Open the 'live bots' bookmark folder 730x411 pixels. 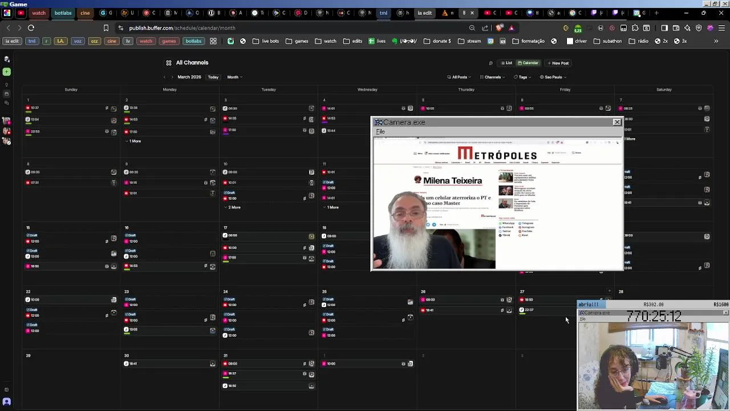[266, 41]
